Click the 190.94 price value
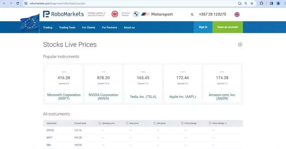This screenshot has width=286, height=149. click(78, 145)
